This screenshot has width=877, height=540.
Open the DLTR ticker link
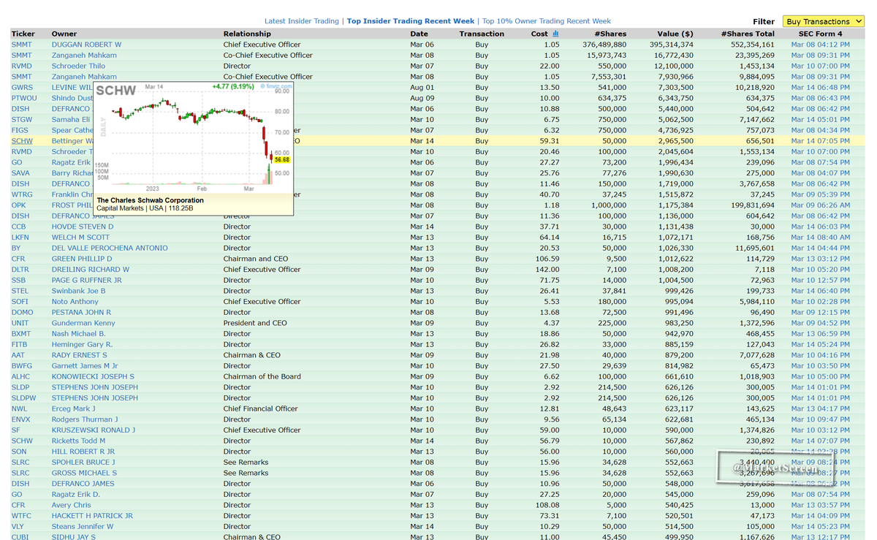(20, 270)
